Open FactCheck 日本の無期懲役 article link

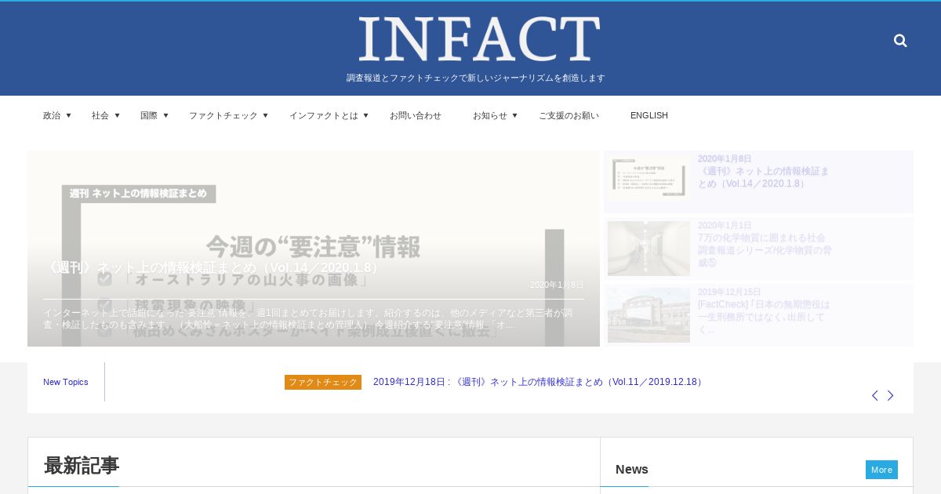(764, 317)
